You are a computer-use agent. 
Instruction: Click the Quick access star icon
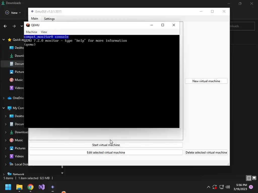[10, 40]
